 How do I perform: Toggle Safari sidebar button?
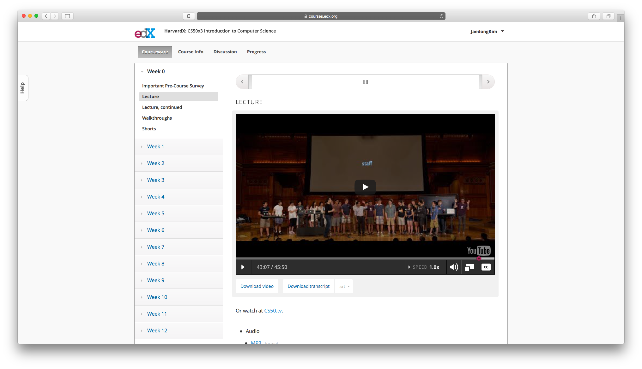pyautogui.click(x=67, y=16)
